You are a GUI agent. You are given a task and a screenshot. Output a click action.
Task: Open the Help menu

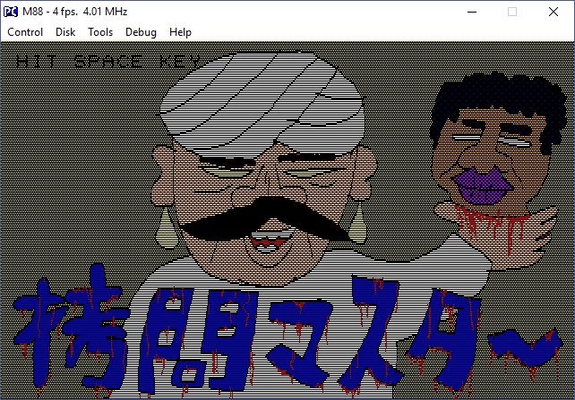[180, 32]
